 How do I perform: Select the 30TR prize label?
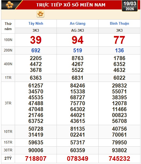pos(8,150)
